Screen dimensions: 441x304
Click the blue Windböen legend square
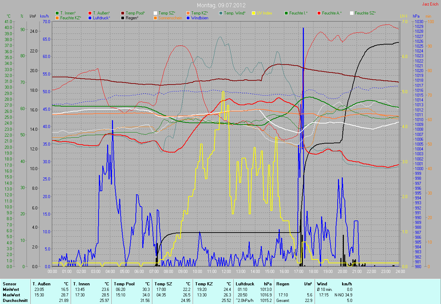(x=188, y=18)
